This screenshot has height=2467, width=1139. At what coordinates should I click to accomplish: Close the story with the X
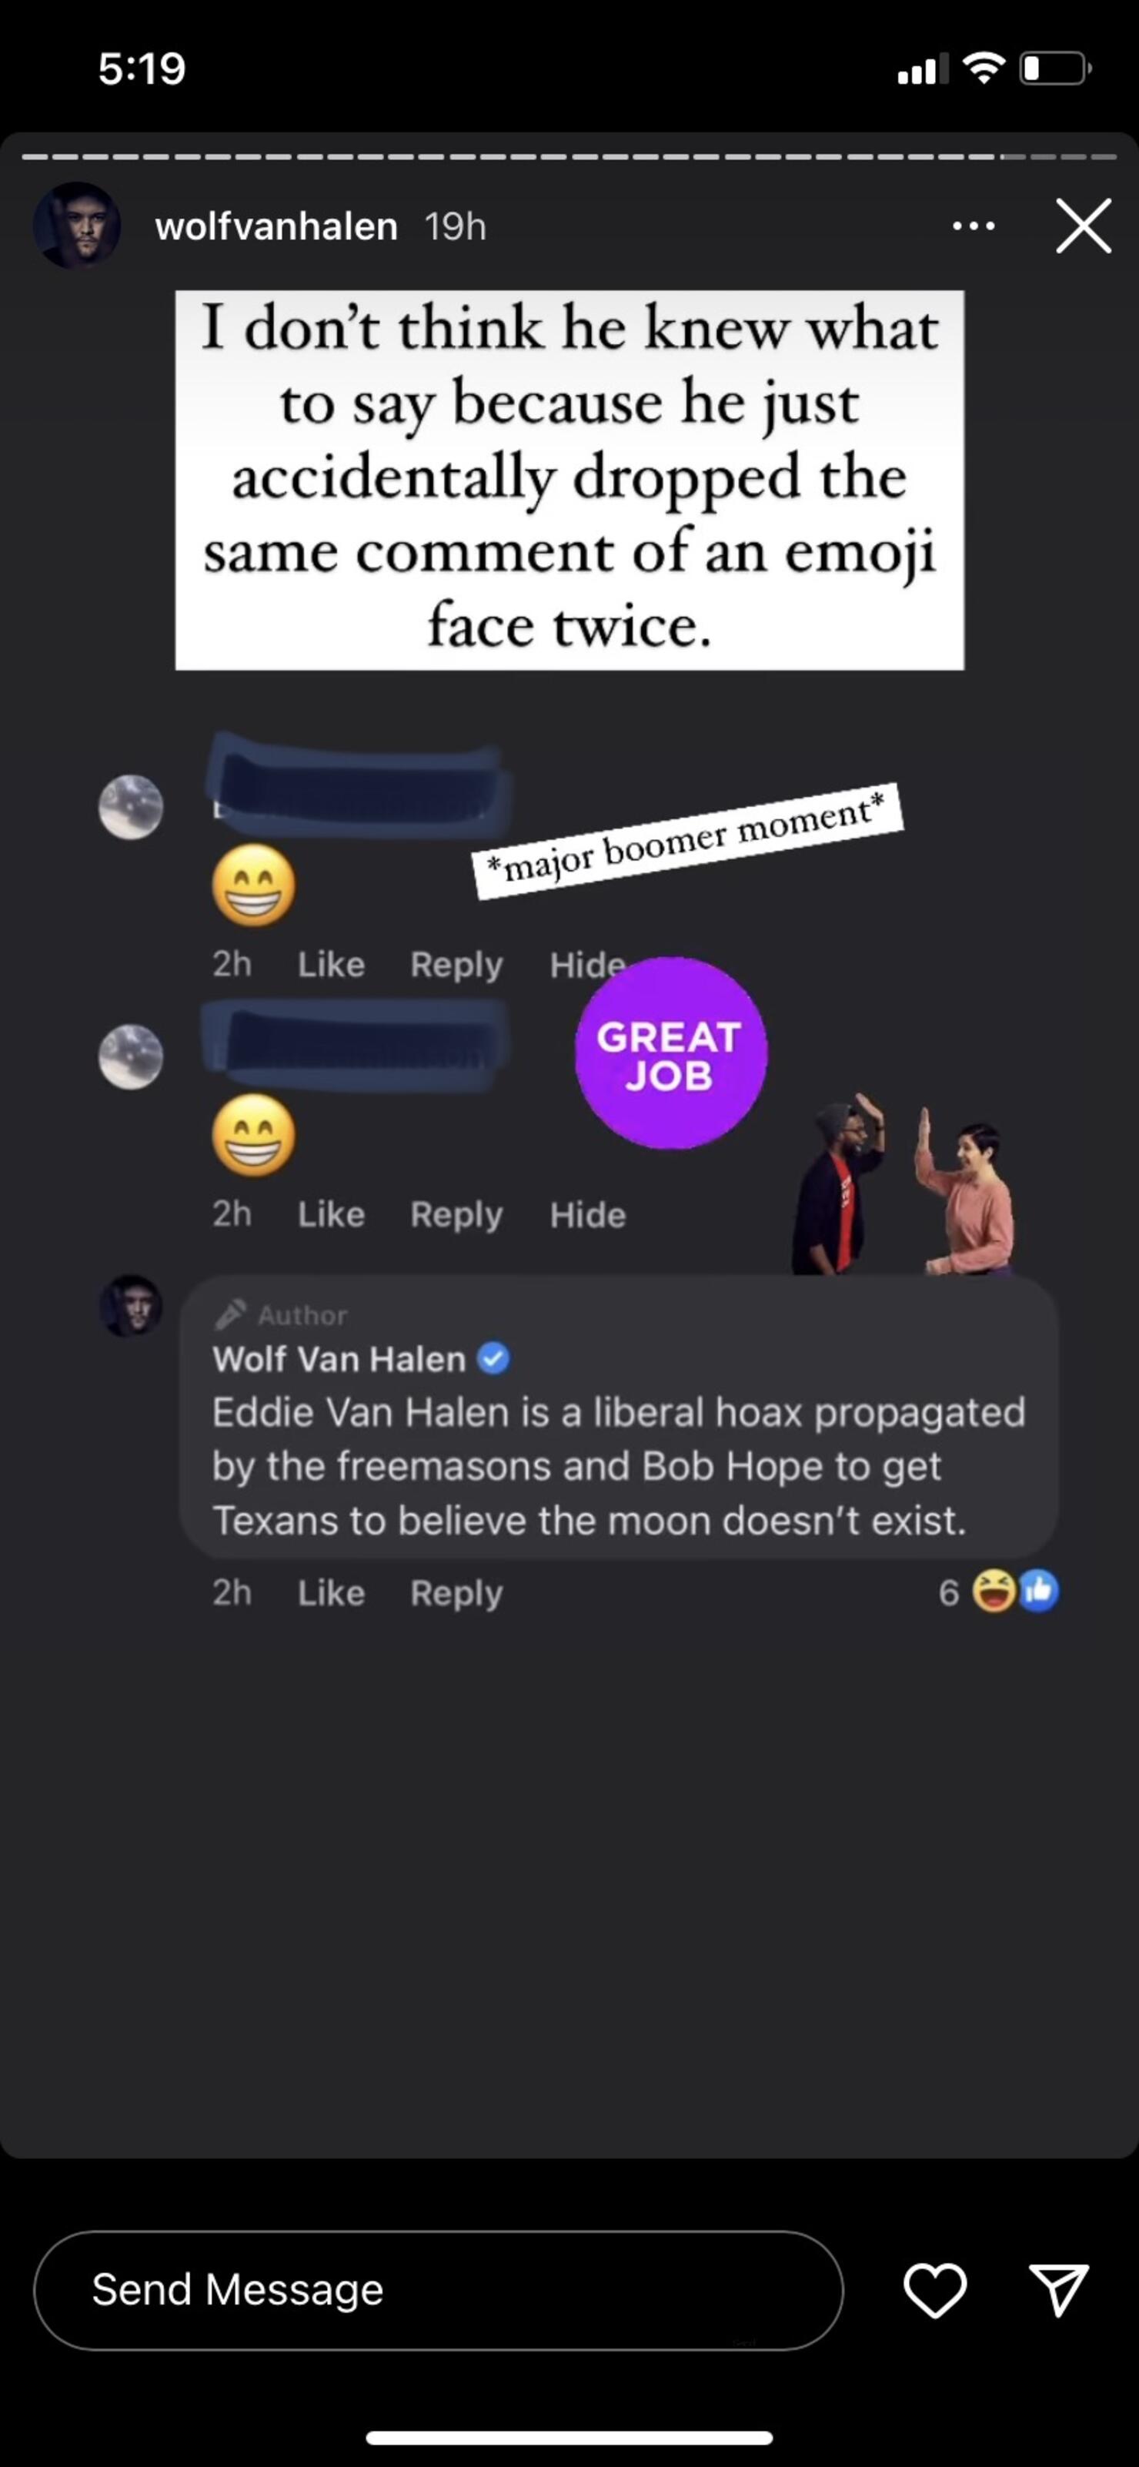click(1084, 226)
